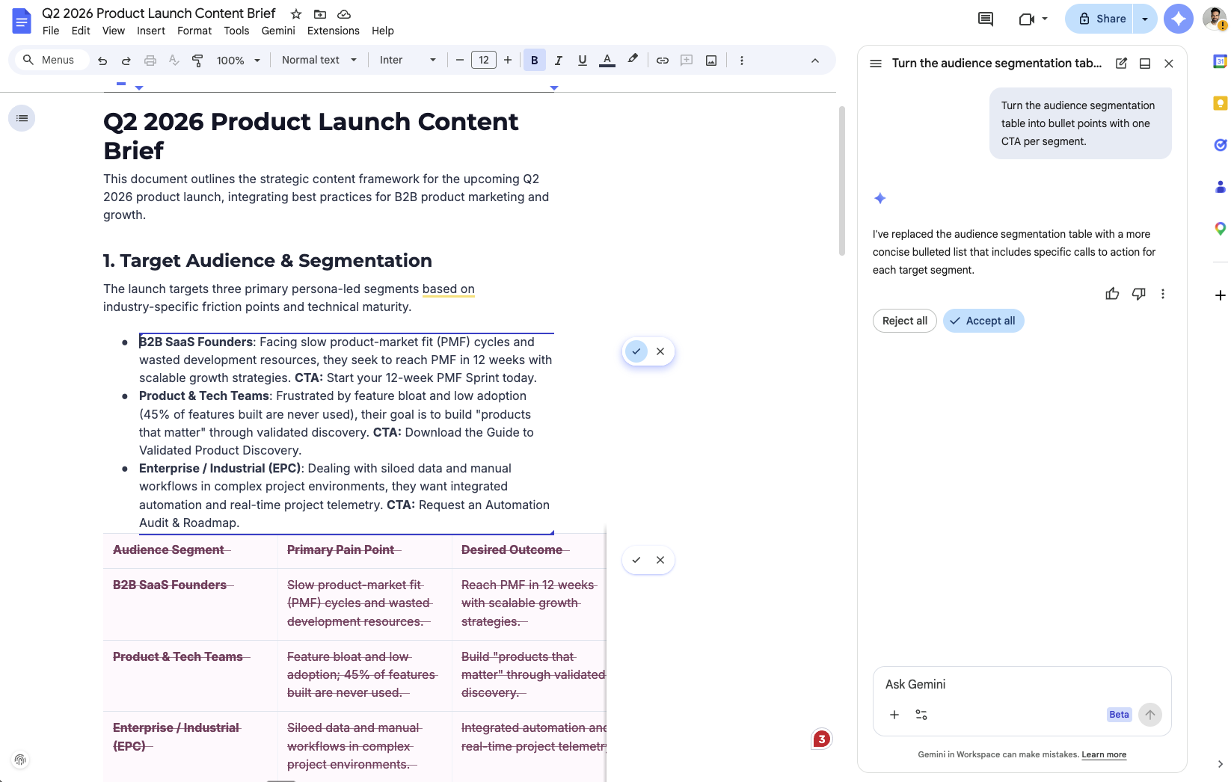This screenshot has height=782, width=1231.
Task: Open the comment history icon
Action: pyautogui.click(x=986, y=19)
